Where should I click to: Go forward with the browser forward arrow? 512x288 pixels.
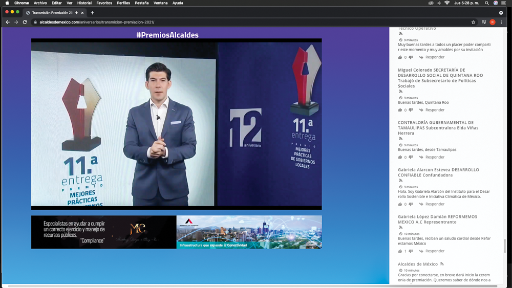(16, 22)
